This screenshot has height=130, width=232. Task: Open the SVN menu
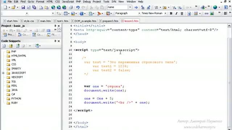[113, 2]
